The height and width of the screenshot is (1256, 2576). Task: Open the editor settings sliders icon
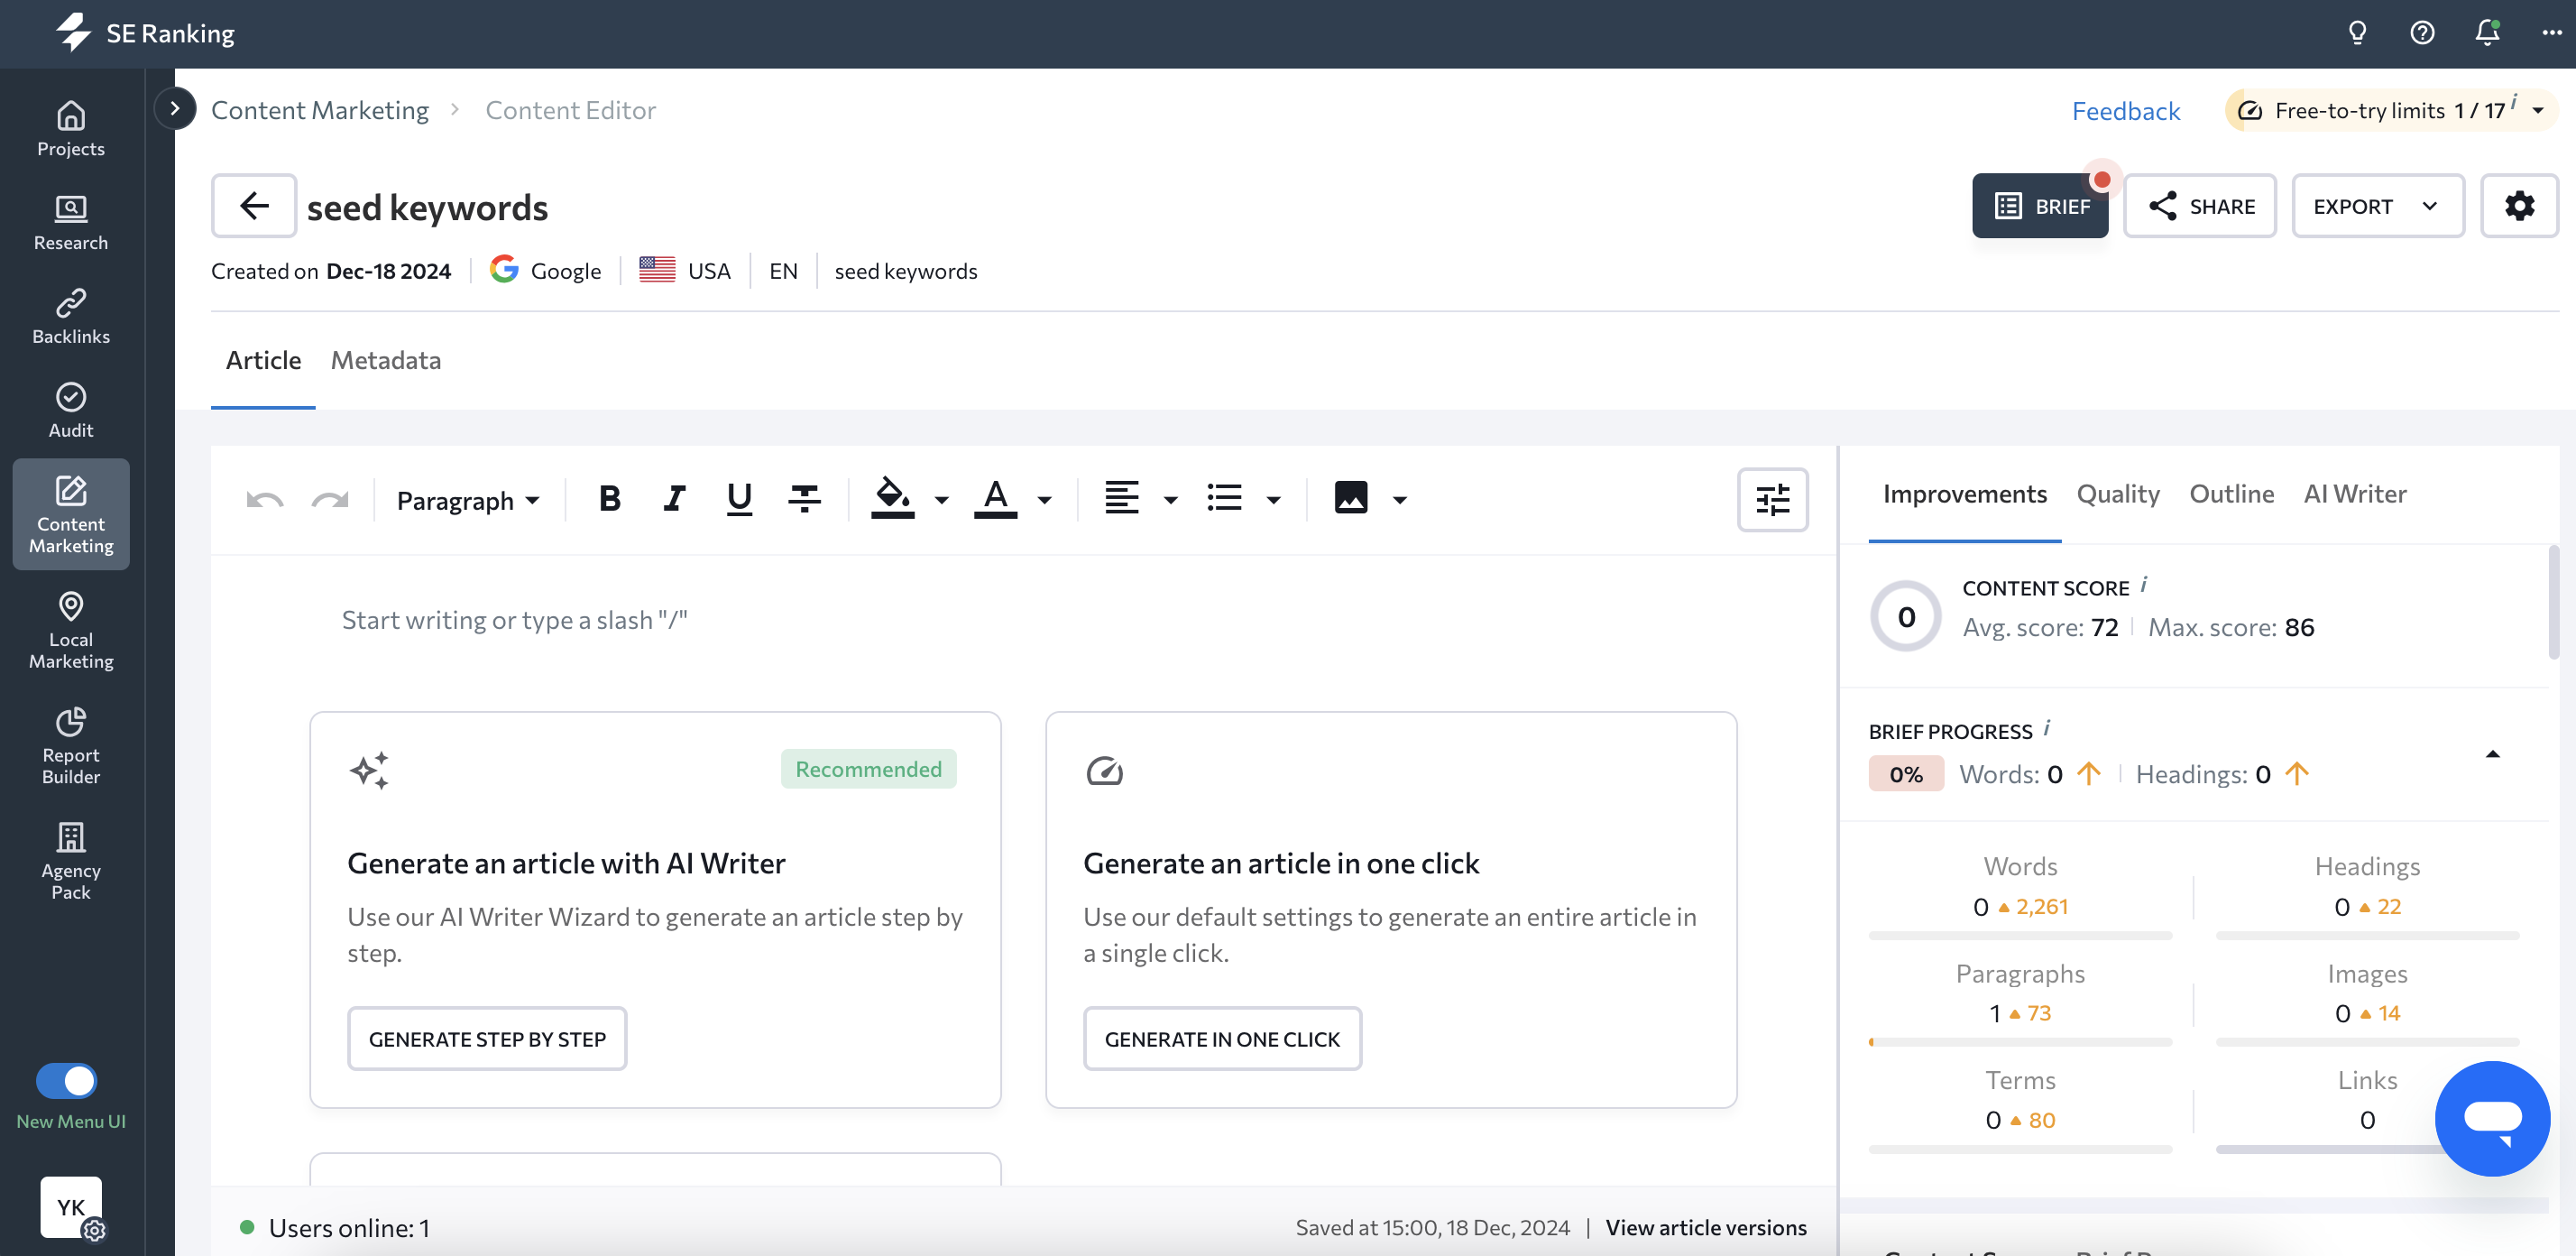pyautogui.click(x=1772, y=499)
